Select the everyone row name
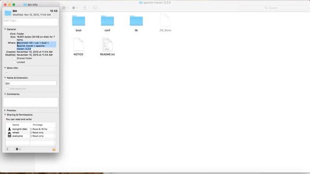The height and width of the screenshot is (174, 310). [x=17, y=136]
